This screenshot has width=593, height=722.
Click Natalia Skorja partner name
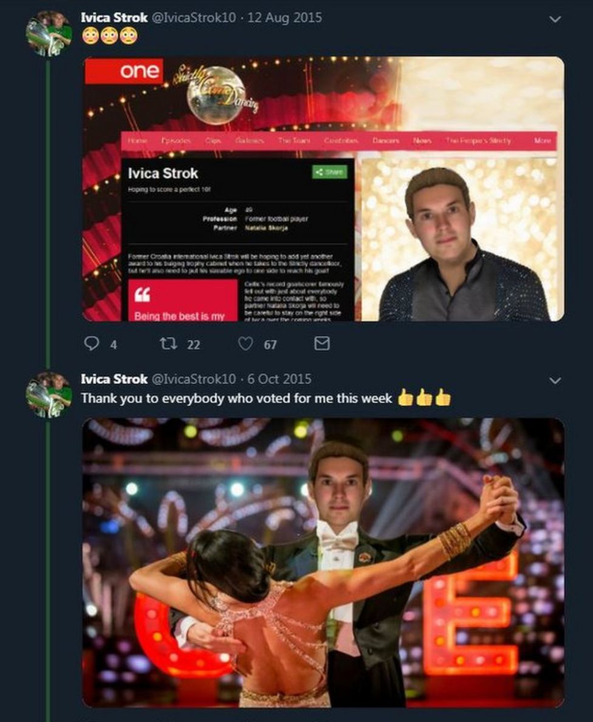[x=266, y=228]
